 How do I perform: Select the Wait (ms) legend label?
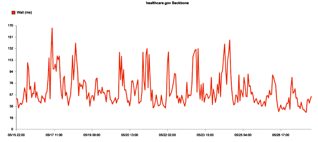coord(24,13)
